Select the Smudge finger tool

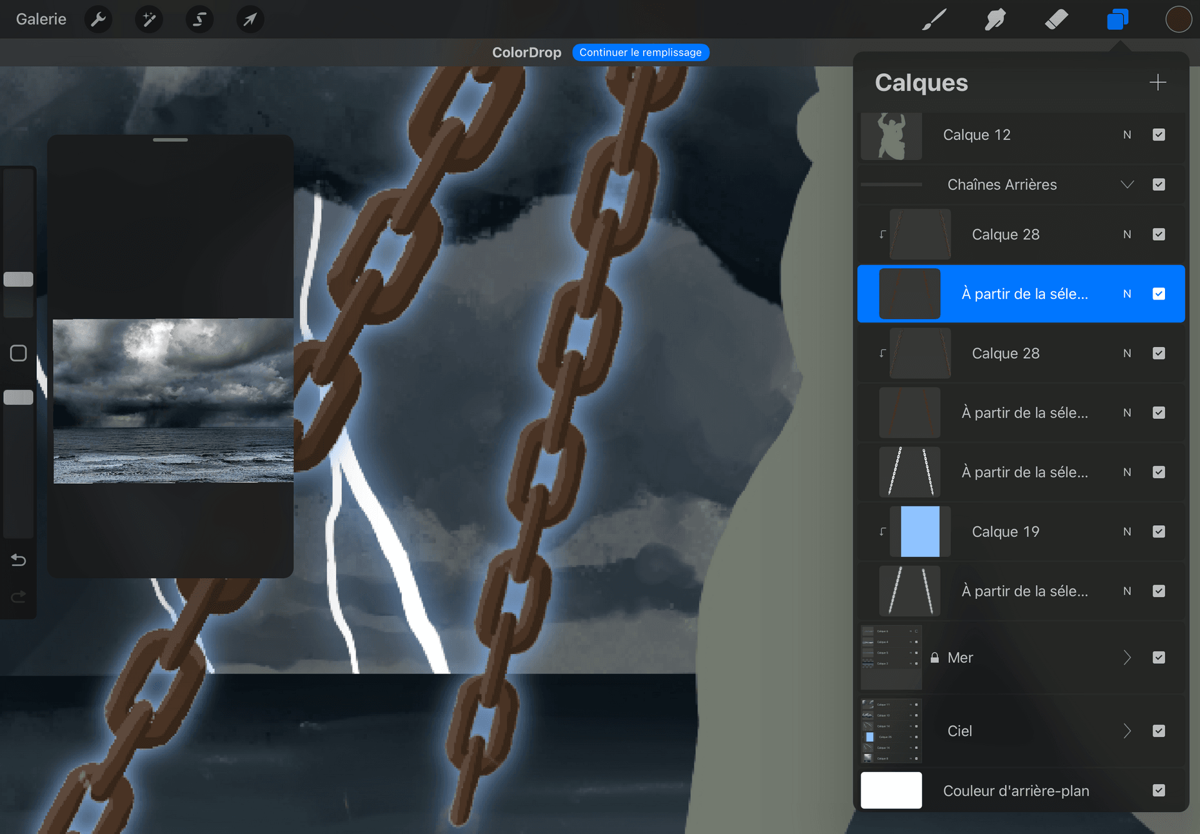pyautogui.click(x=995, y=19)
